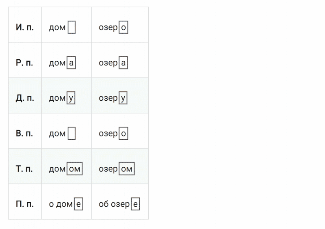Select "о" ending box in И. п. row

123,28
